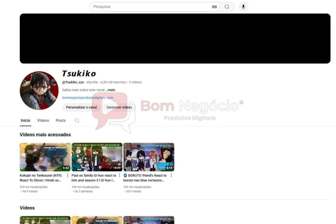The height and width of the screenshot is (224, 336).
Task: Click the 3 vídeos count text
Action: coord(135,82)
